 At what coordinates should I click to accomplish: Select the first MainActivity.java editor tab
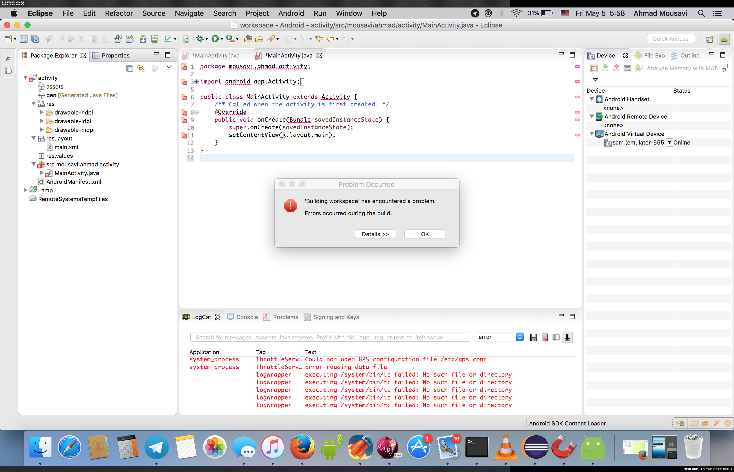(x=211, y=55)
